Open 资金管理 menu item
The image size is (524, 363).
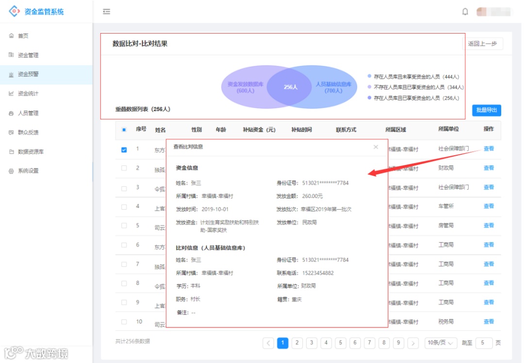46,55
